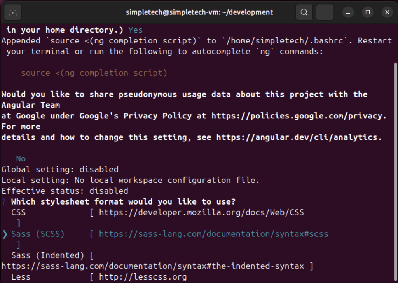The height and width of the screenshot is (283, 398).
Task: Pick the Sass (Indented) option
Action: (47, 255)
